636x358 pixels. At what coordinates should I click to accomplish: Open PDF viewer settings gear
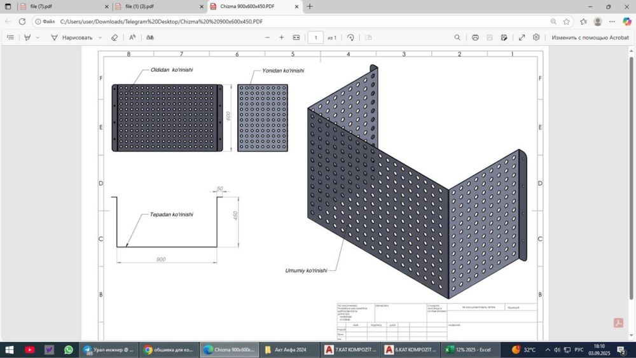pos(536,38)
